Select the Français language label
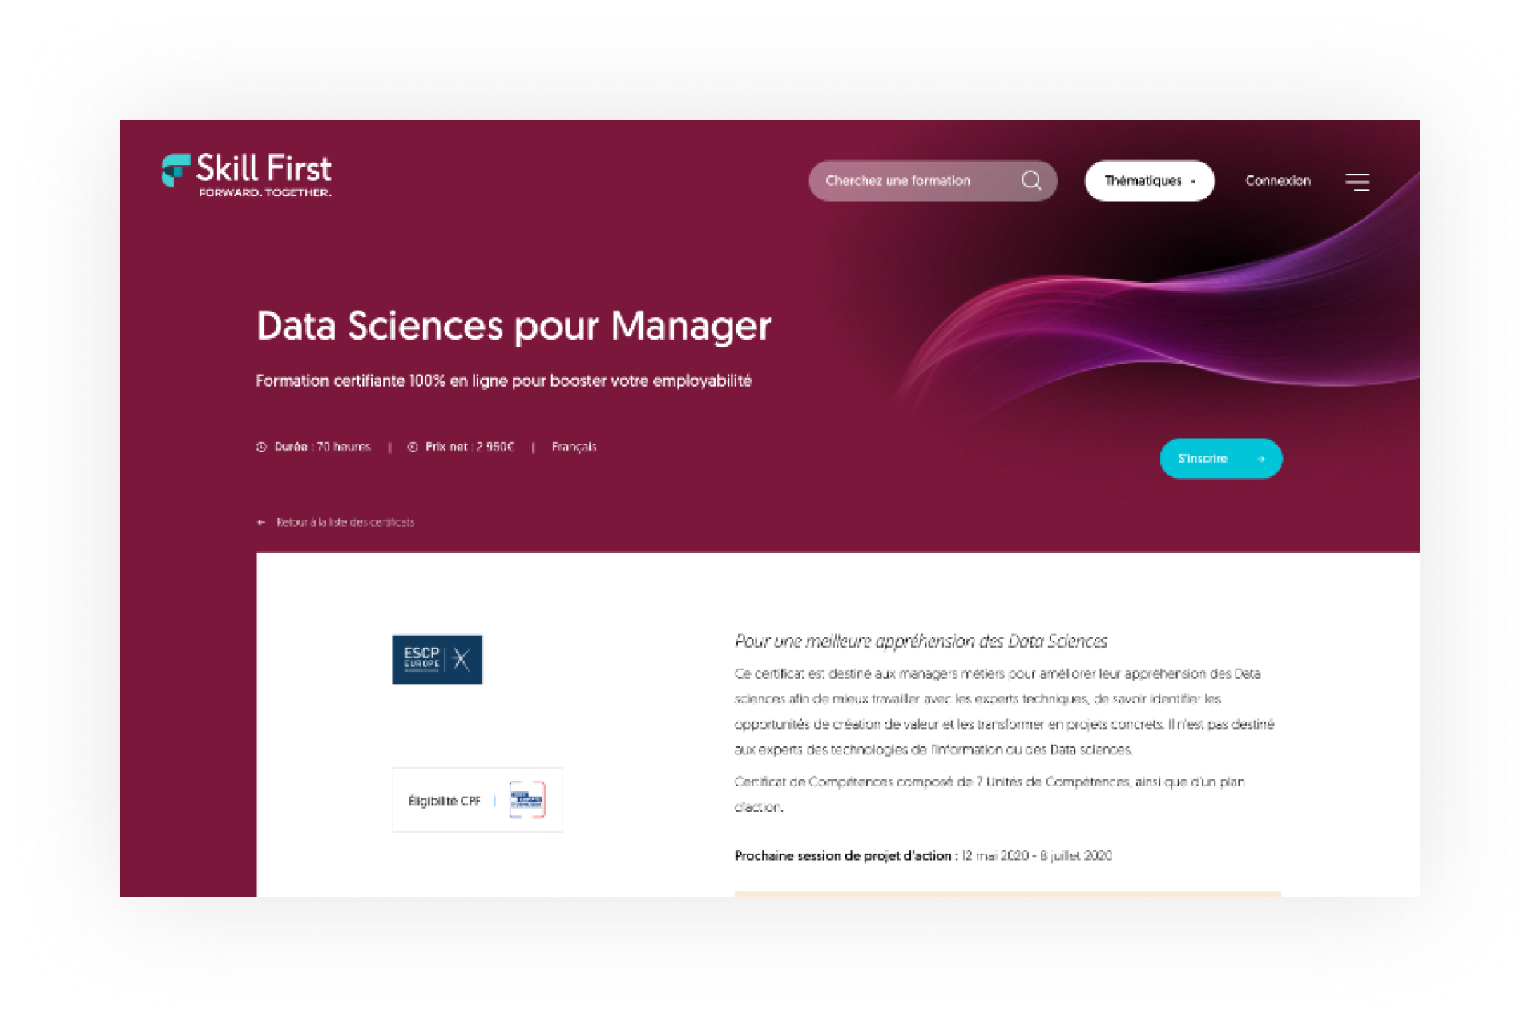The width and height of the screenshot is (1540, 1017). [574, 447]
